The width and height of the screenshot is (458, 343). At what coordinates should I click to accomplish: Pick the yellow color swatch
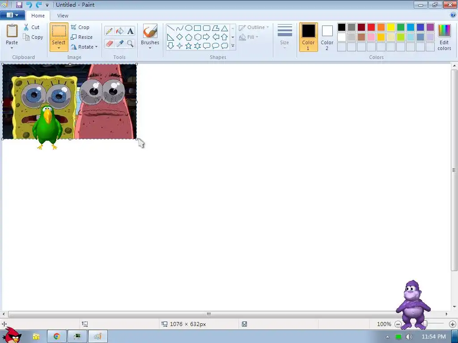pyautogui.click(x=391, y=27)
